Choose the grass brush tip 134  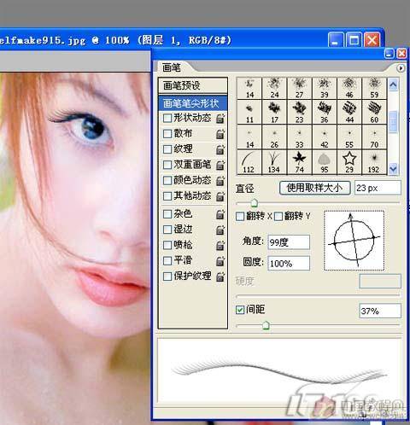click(274, 162)
